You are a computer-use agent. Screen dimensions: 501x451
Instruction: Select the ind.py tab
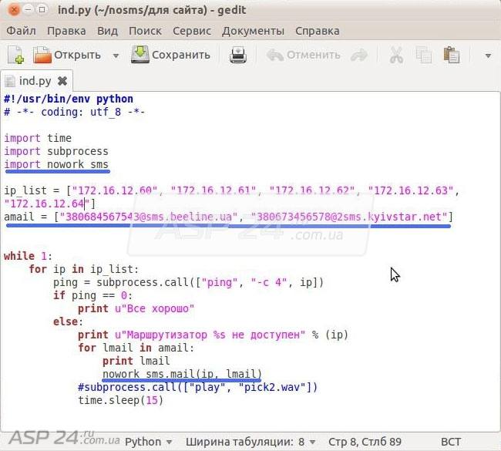click(35, 81)
